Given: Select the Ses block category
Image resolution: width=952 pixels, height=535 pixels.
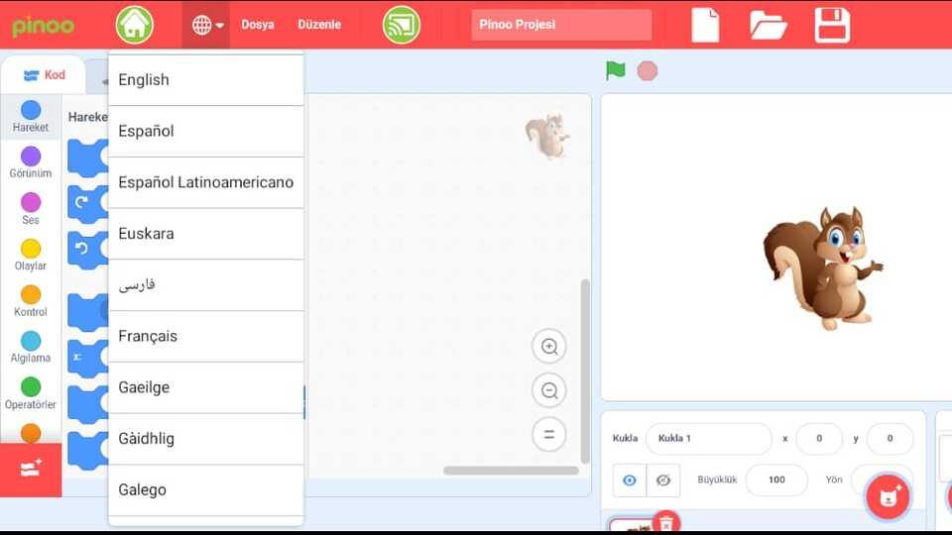Looking at the screenshot, I should click(x=31, y=209).
